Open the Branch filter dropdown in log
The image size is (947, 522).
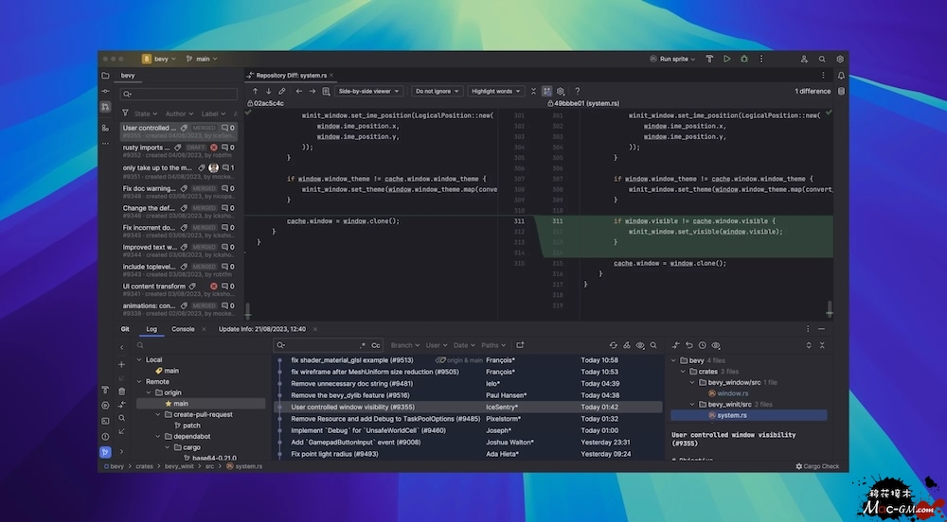403,345
